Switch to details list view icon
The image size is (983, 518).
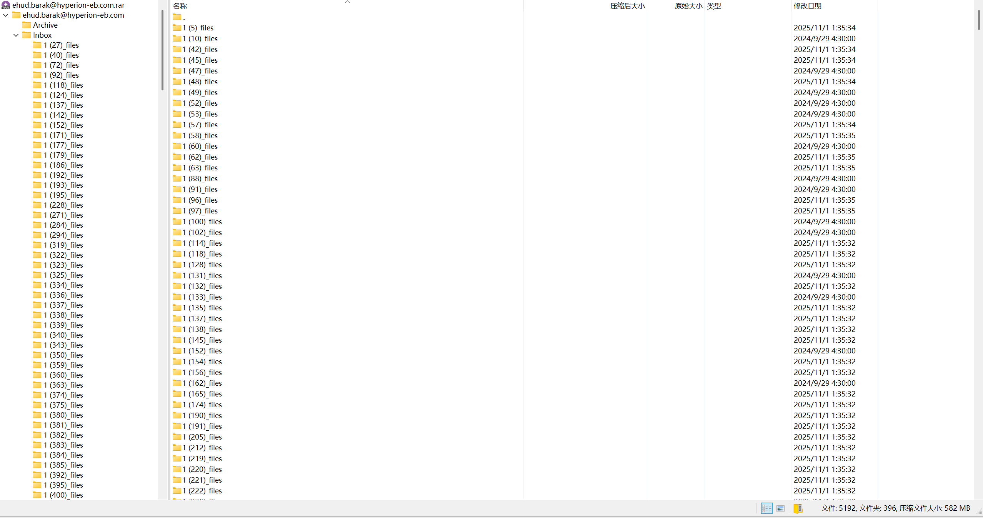(766, 508)
